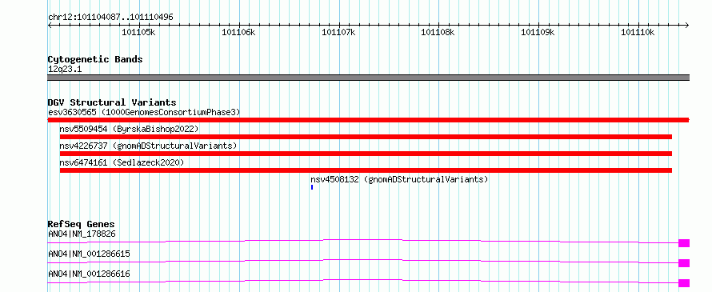Click the chr12:101104087..101110496 region label

click(110, 18)
